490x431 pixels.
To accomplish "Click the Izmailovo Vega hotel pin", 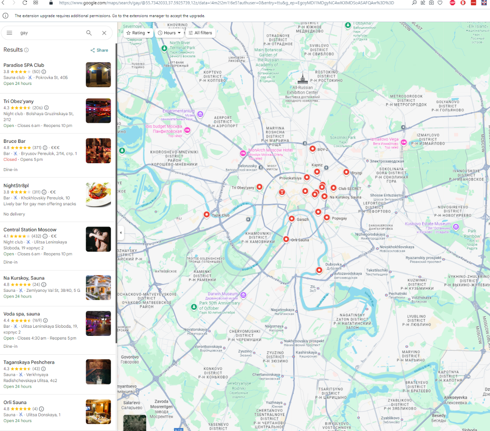I will [x=404, y=142].
